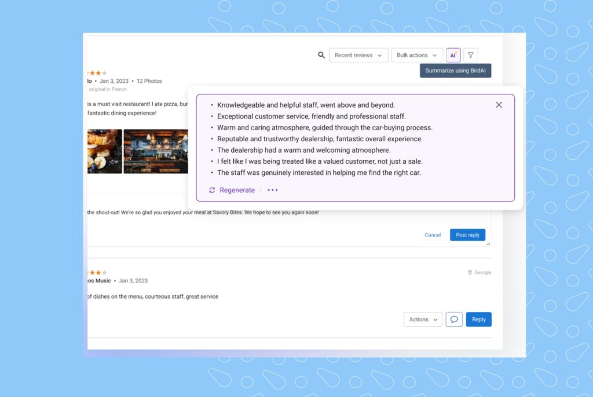Open the Recent reviews dropdown
593x397 pixels.
pos(358,55)
